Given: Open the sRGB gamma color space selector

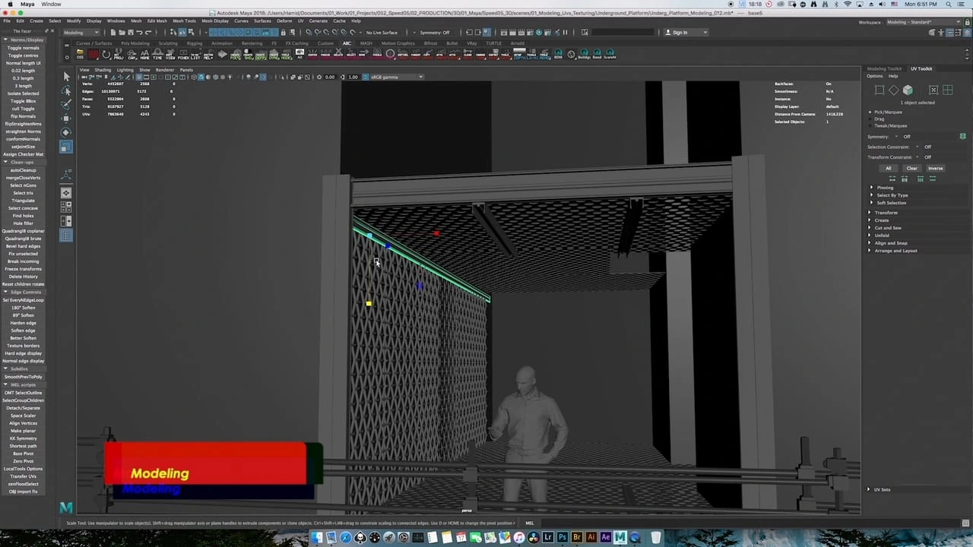Looking at the screenshot, I should pyautogui.click(x=393, y=77).
